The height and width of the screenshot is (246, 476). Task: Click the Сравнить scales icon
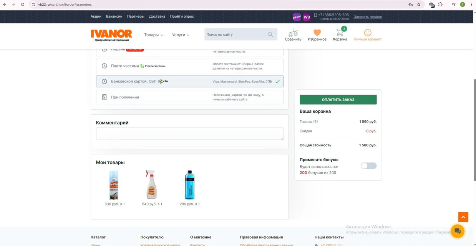[x=293, y=33]
